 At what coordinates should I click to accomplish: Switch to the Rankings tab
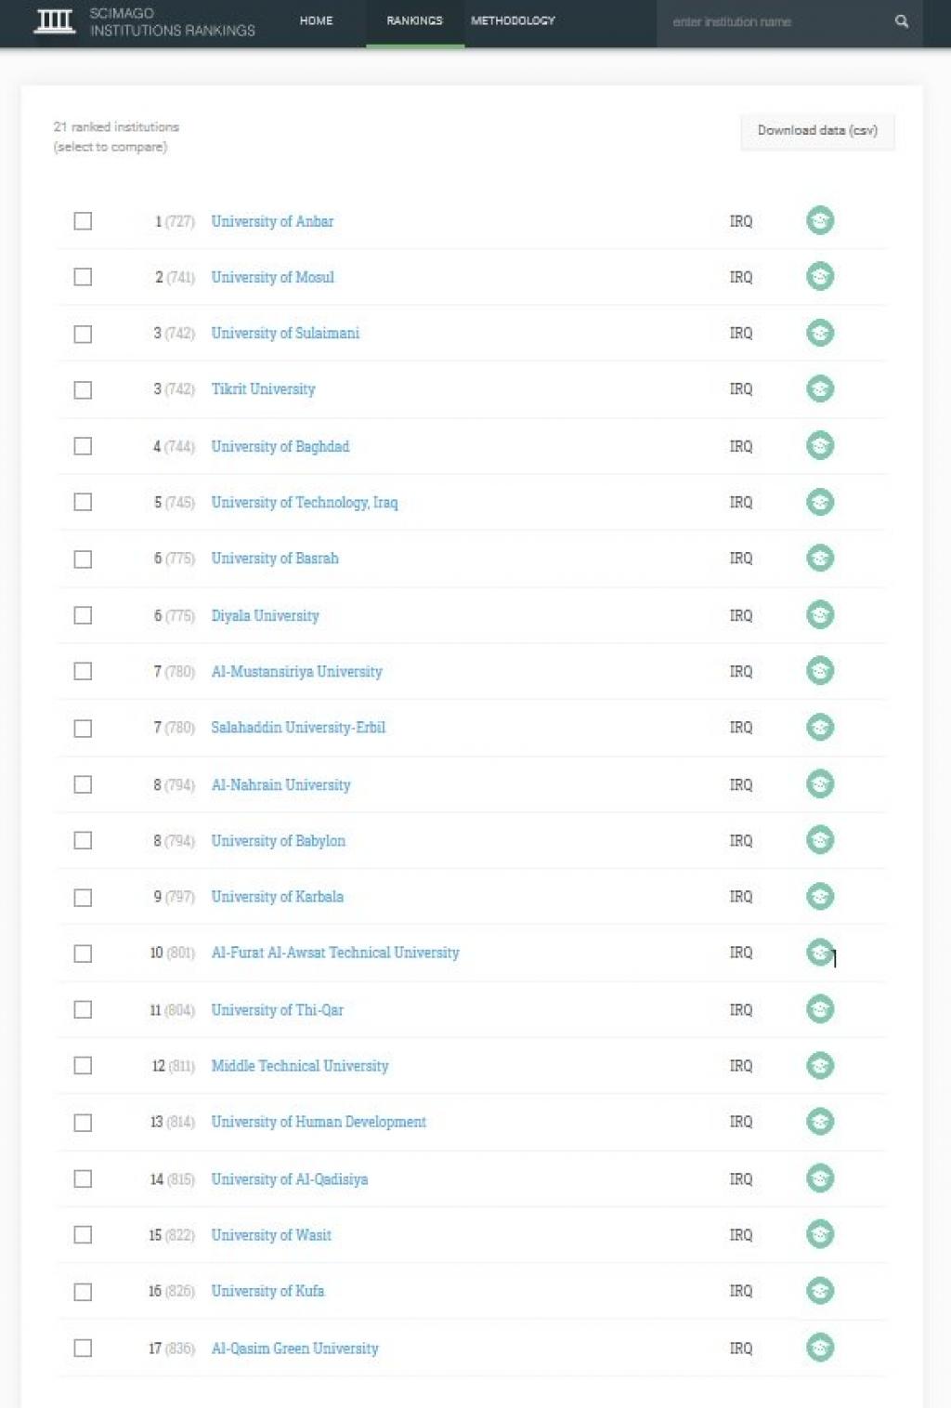414,20
